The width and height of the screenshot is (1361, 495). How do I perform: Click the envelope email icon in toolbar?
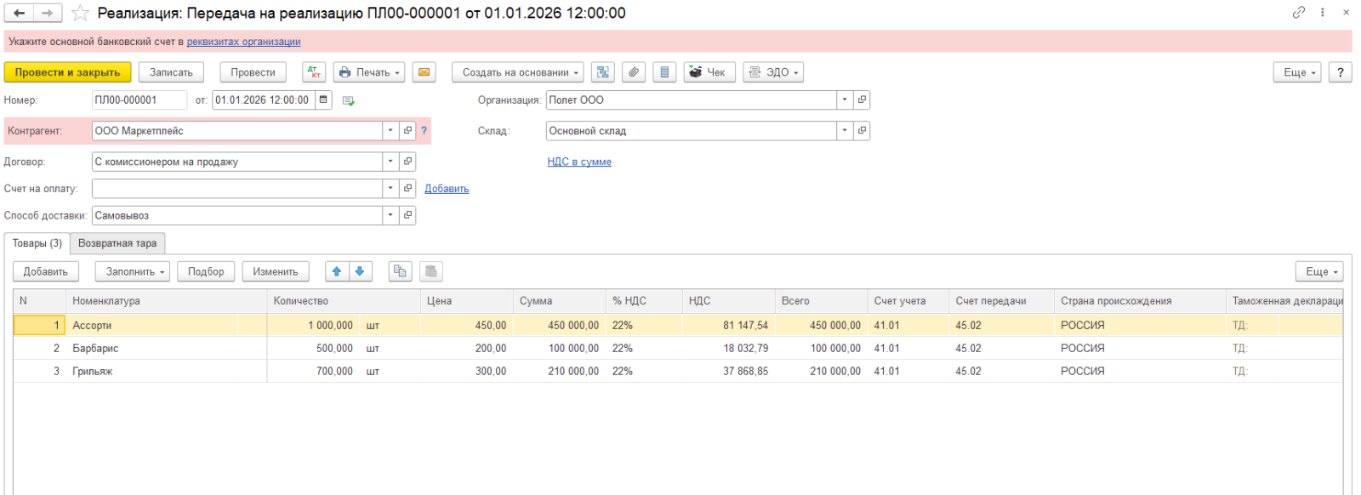coord(424,72)
